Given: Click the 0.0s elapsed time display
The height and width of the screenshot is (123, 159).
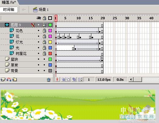Looking at the screenshot, I should point(120,80).
